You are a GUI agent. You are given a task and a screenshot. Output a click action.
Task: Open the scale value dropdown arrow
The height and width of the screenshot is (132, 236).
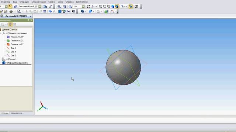pyautogui.click(x=83, y=7)
